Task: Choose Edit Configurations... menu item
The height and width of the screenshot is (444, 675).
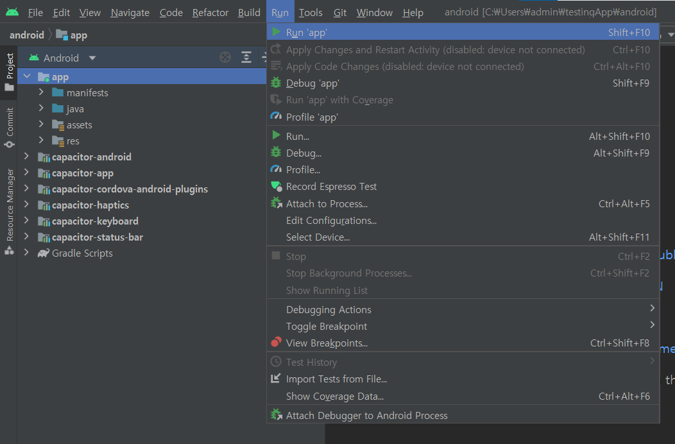Action: click(x=463, y=221)
